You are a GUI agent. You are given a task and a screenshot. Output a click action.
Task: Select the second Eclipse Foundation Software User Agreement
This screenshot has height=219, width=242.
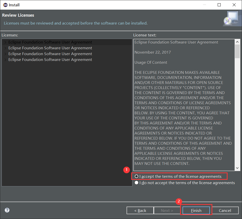tap(50, 48)
